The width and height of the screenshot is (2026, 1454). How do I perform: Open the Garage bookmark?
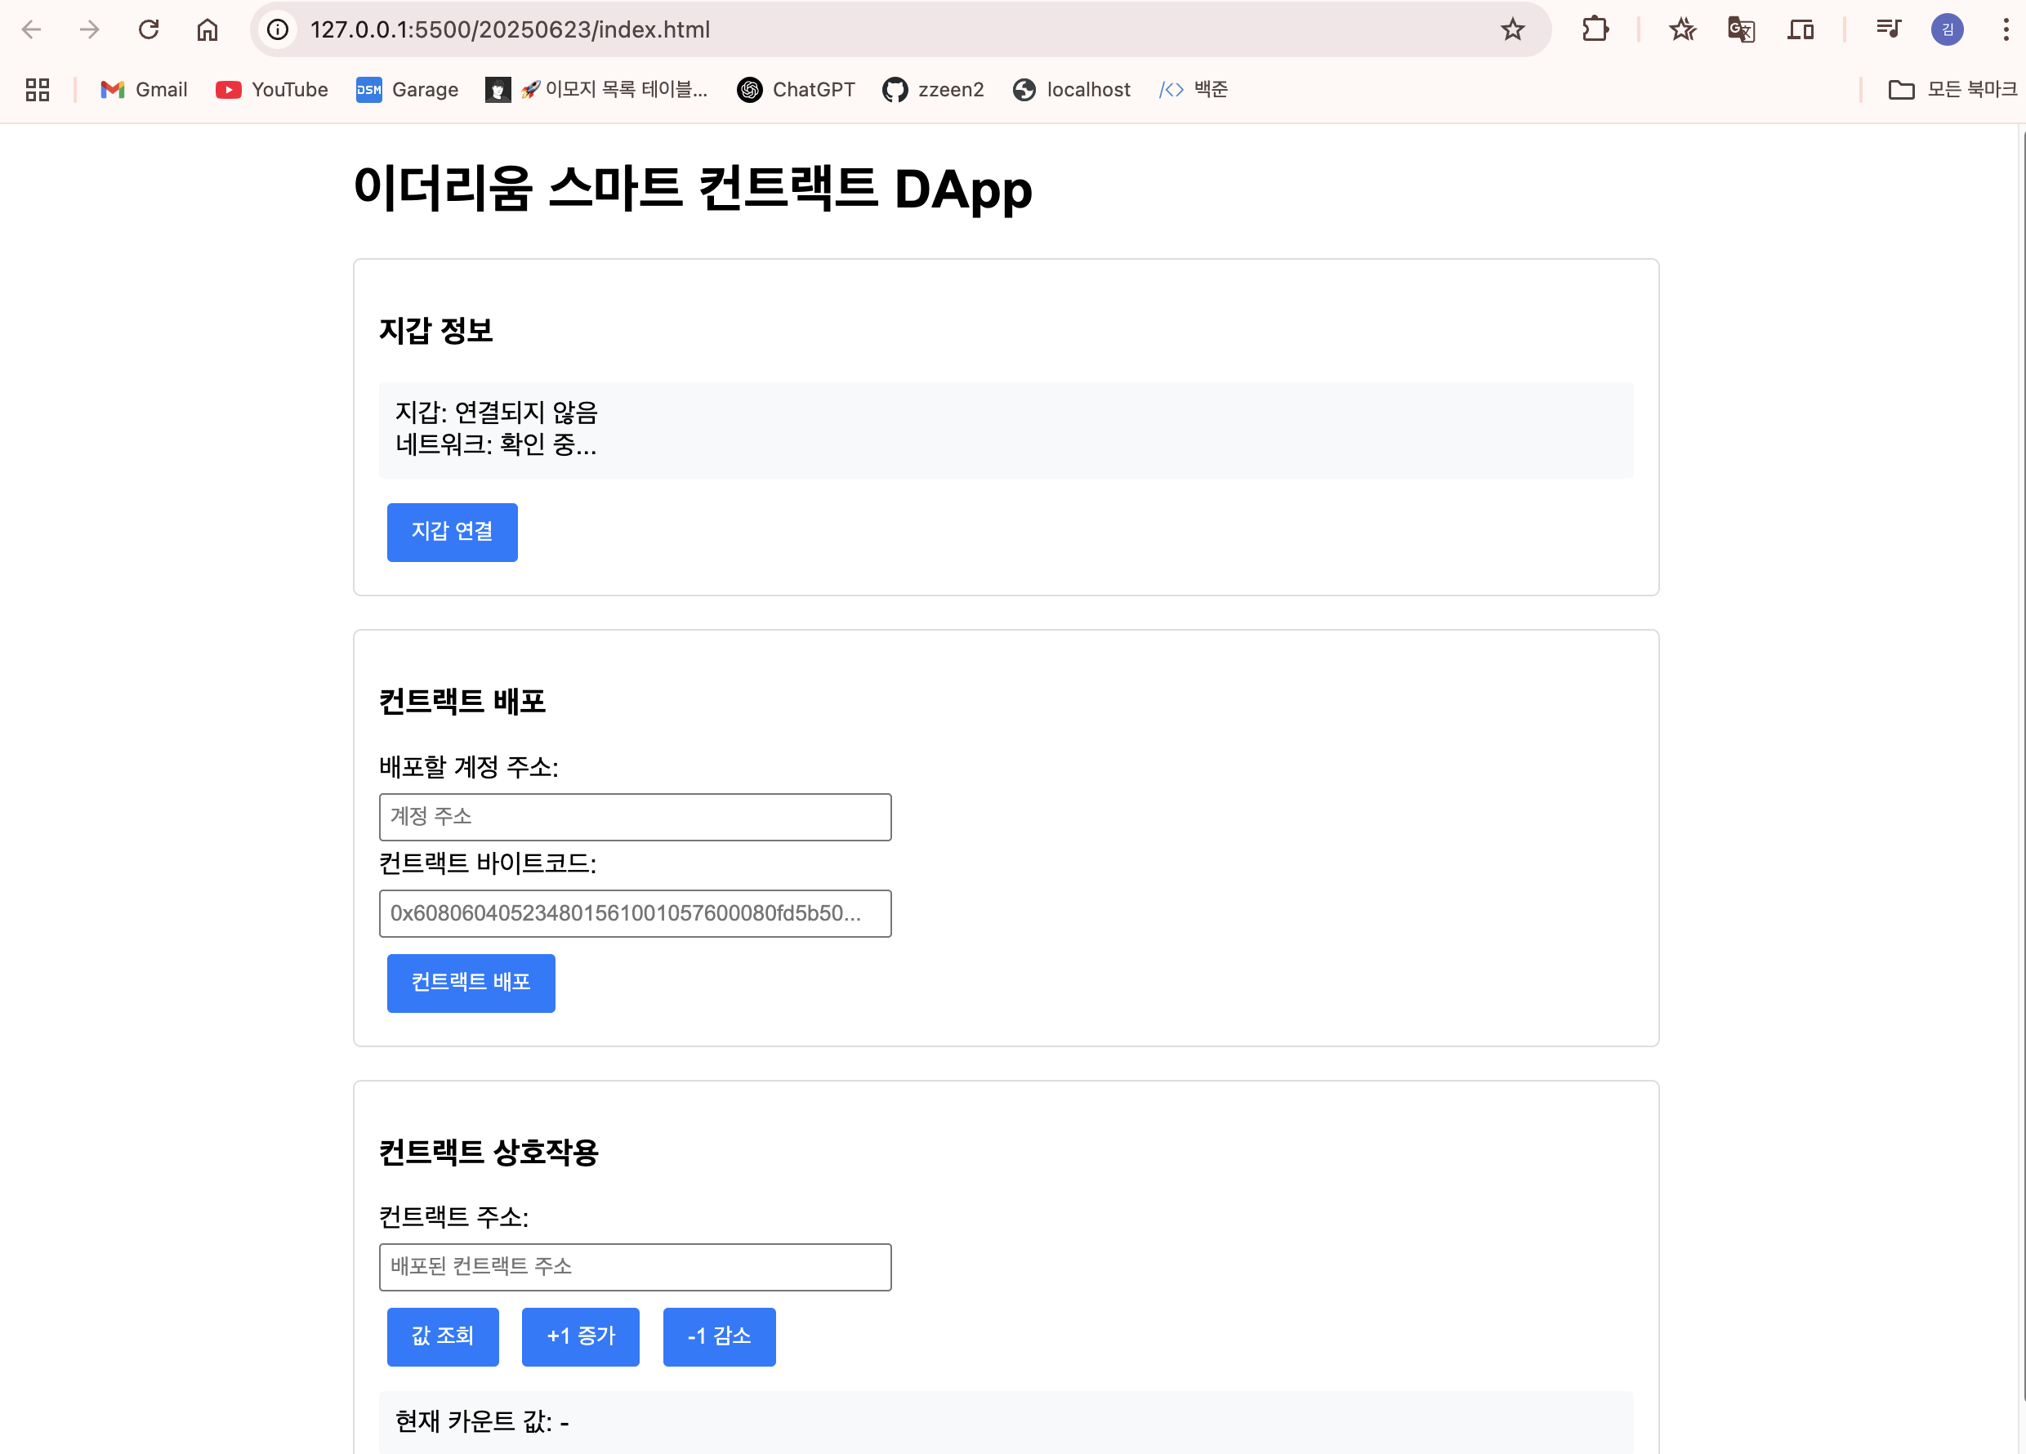(407, 89)
